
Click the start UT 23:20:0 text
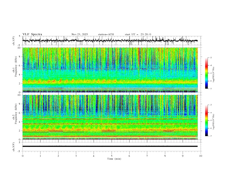pos(138,34)
